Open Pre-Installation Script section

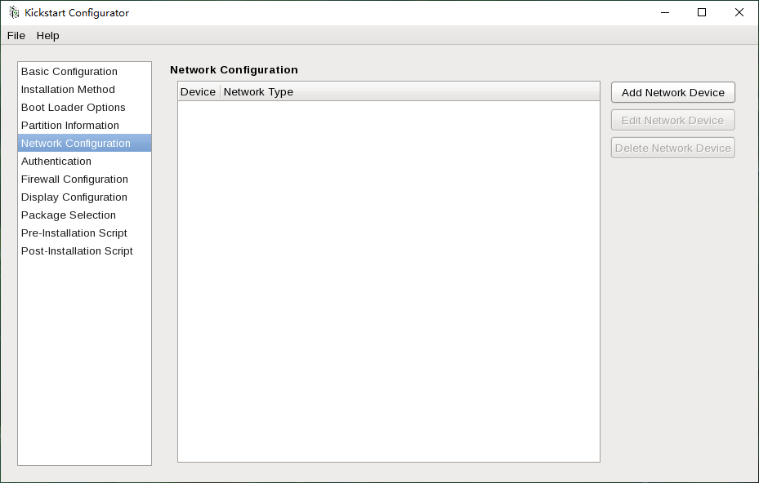coord(84,233)
